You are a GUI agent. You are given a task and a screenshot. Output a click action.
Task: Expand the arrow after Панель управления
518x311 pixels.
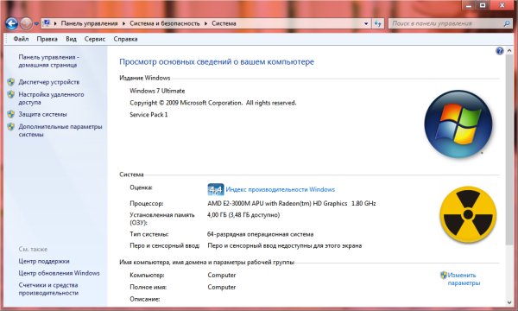pyautogui.click(x=123, y=23)
